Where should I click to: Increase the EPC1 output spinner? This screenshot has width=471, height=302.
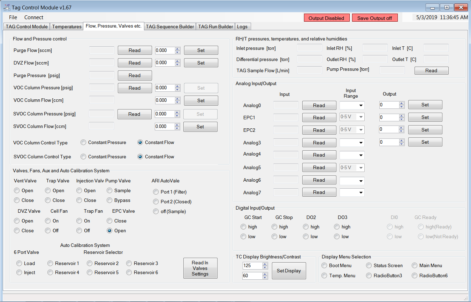tap(402, 115)
